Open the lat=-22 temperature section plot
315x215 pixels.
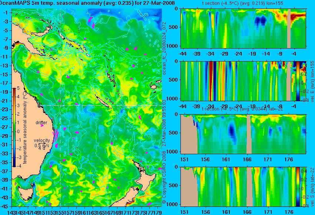pyautogui.click(x=243, y=134)
